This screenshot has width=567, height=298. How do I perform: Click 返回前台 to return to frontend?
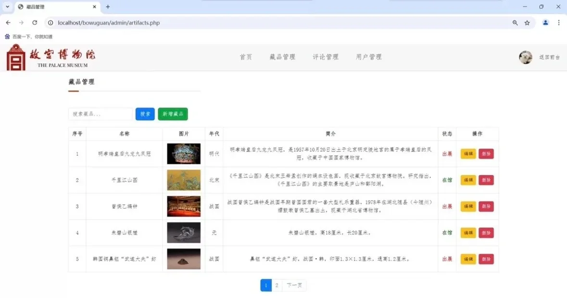(549, 57)
